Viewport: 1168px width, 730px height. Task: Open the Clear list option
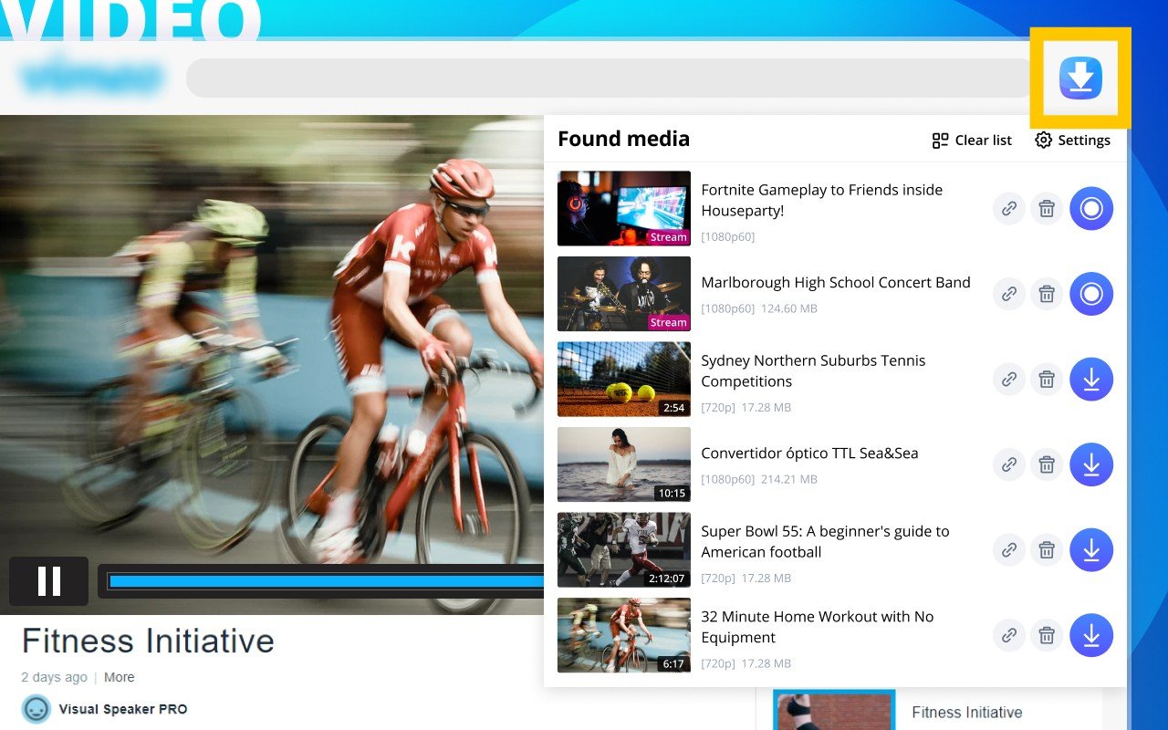[x=971, y=140]
